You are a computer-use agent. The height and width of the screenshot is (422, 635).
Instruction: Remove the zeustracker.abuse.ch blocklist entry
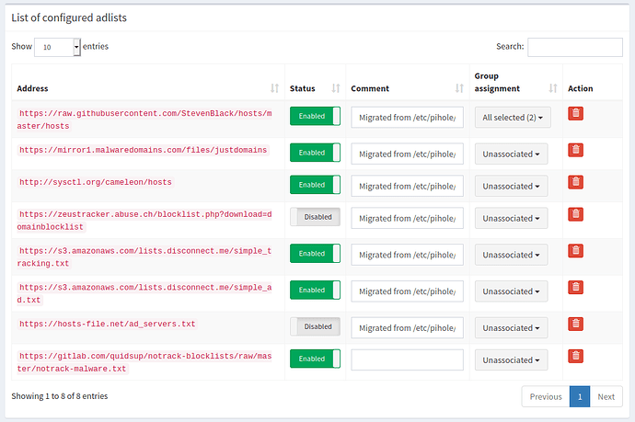pyautogui.click(x=575, y=215)
